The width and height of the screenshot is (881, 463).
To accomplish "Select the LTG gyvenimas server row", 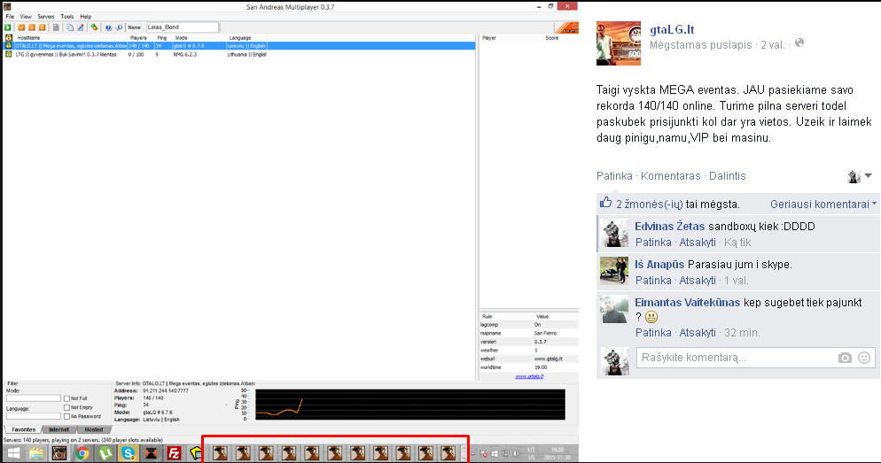I will click(239, 54).
